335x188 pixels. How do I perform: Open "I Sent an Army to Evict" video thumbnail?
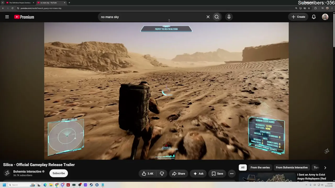point(267,177)
